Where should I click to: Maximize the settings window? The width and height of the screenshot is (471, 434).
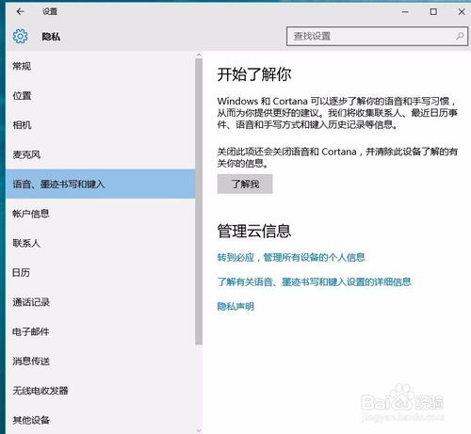[433, 11]
